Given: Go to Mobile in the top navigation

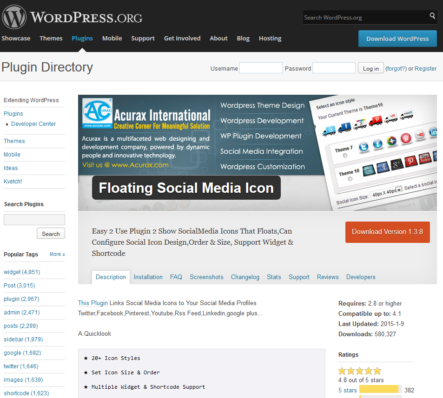Looking at the screenshot, I should (x=112, y=39).
